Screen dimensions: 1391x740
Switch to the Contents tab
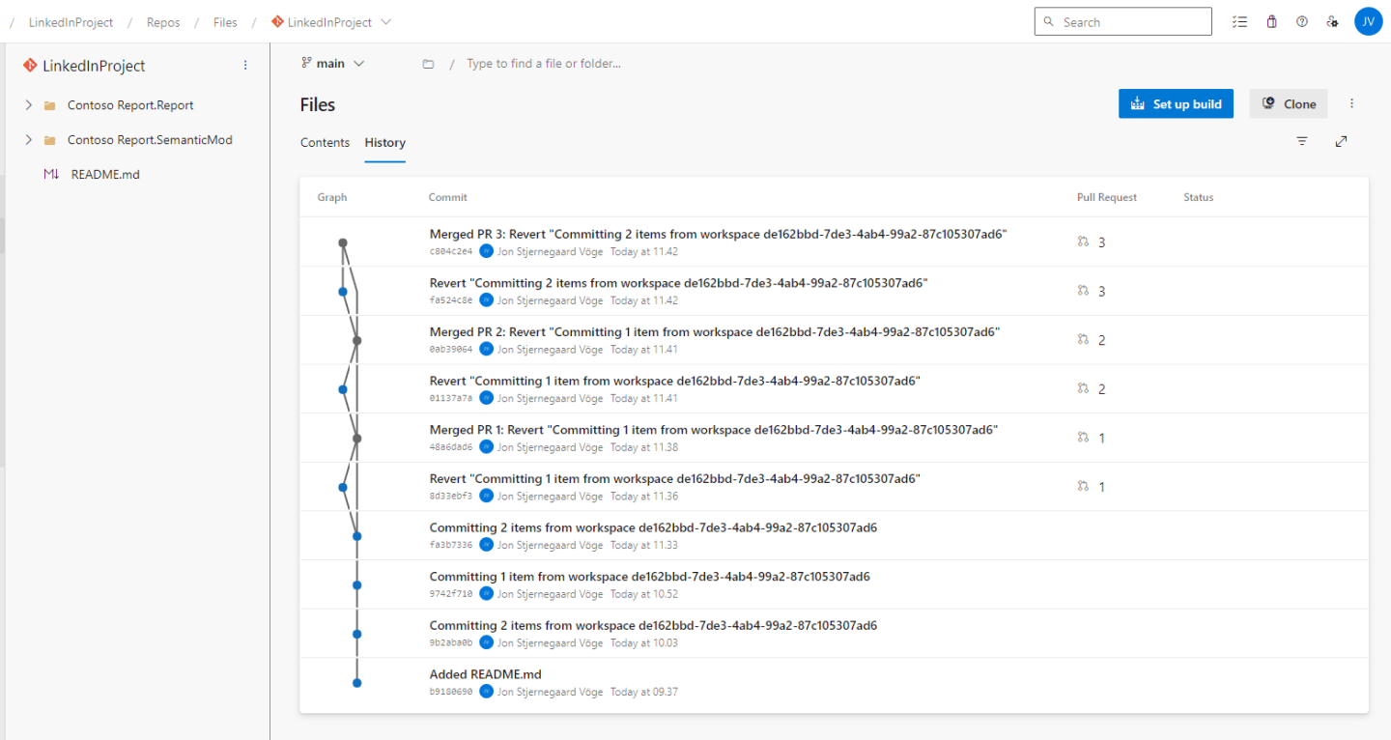coord(325,143)
